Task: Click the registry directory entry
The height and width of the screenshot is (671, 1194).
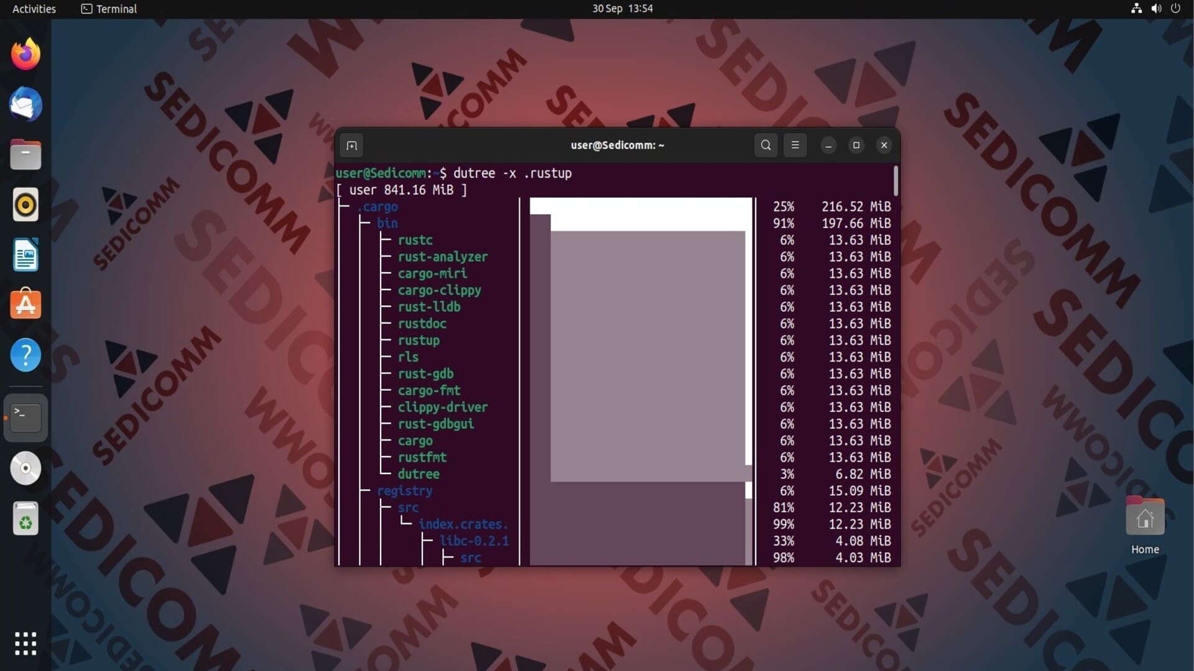Action: [x=404, y=491]
